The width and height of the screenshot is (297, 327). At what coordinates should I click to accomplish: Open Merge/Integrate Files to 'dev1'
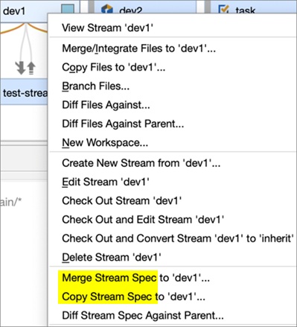[139, 48]
